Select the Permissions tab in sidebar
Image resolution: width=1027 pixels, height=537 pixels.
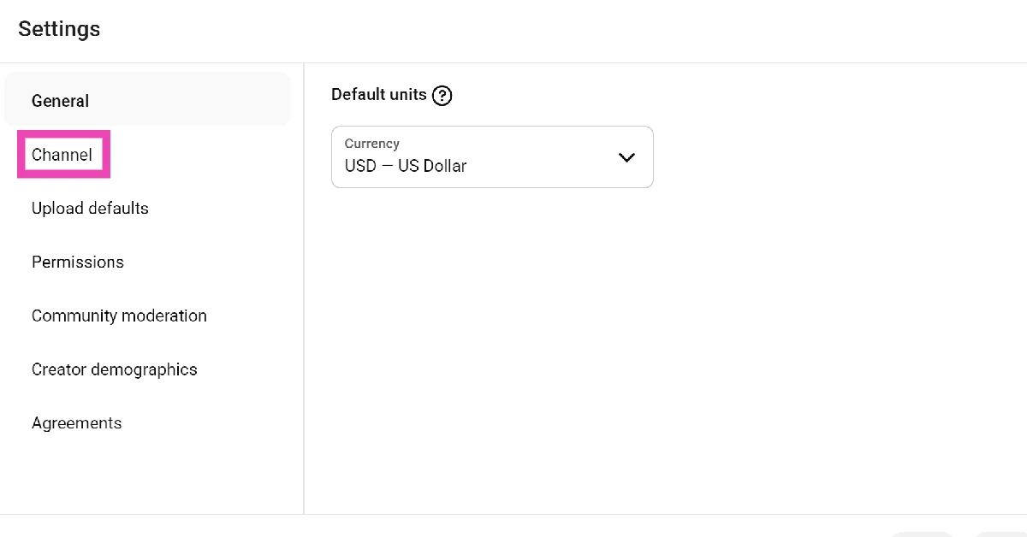pos(78,263)
